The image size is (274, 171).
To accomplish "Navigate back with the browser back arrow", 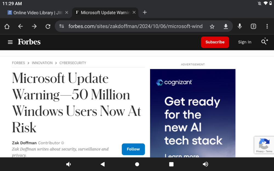I will [20, 26].
